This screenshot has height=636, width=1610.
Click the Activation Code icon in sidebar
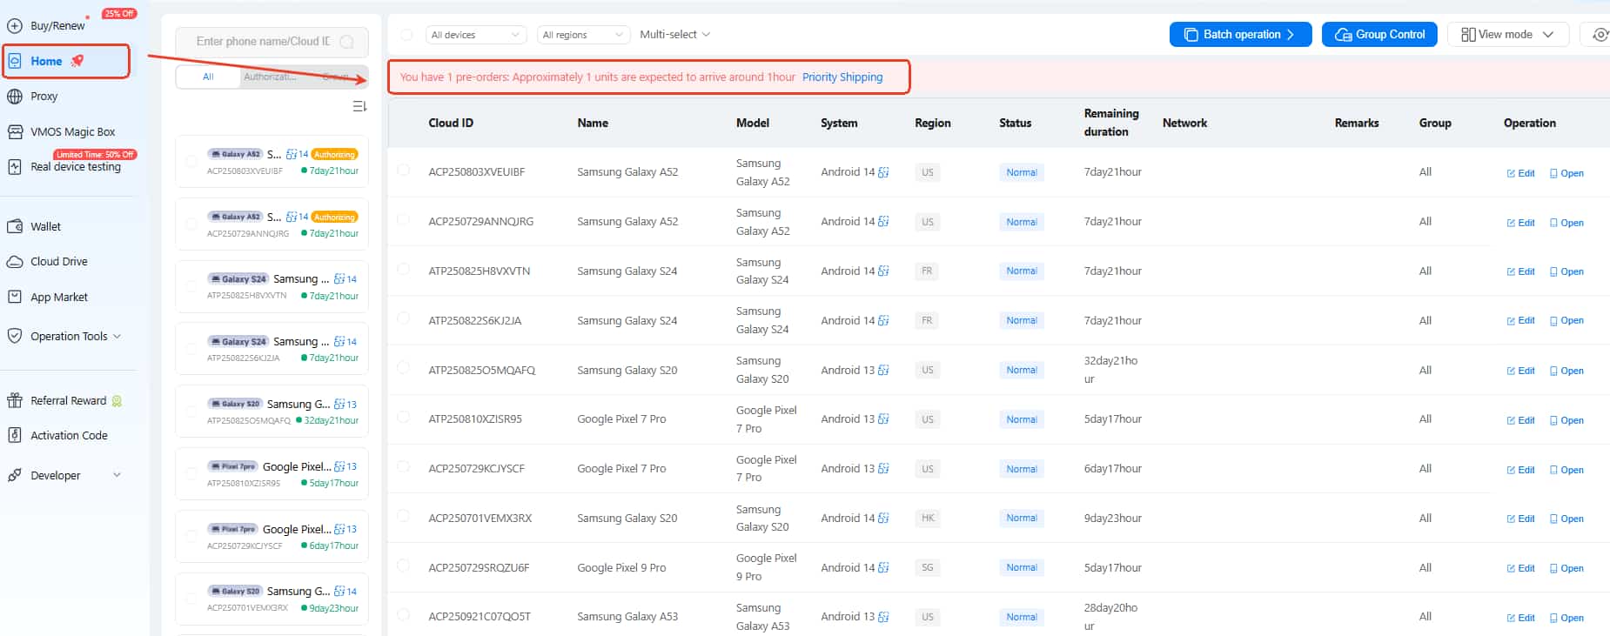click(x=15, y=435)
